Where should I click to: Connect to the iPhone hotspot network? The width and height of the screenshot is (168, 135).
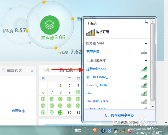(x=97, y=69)
